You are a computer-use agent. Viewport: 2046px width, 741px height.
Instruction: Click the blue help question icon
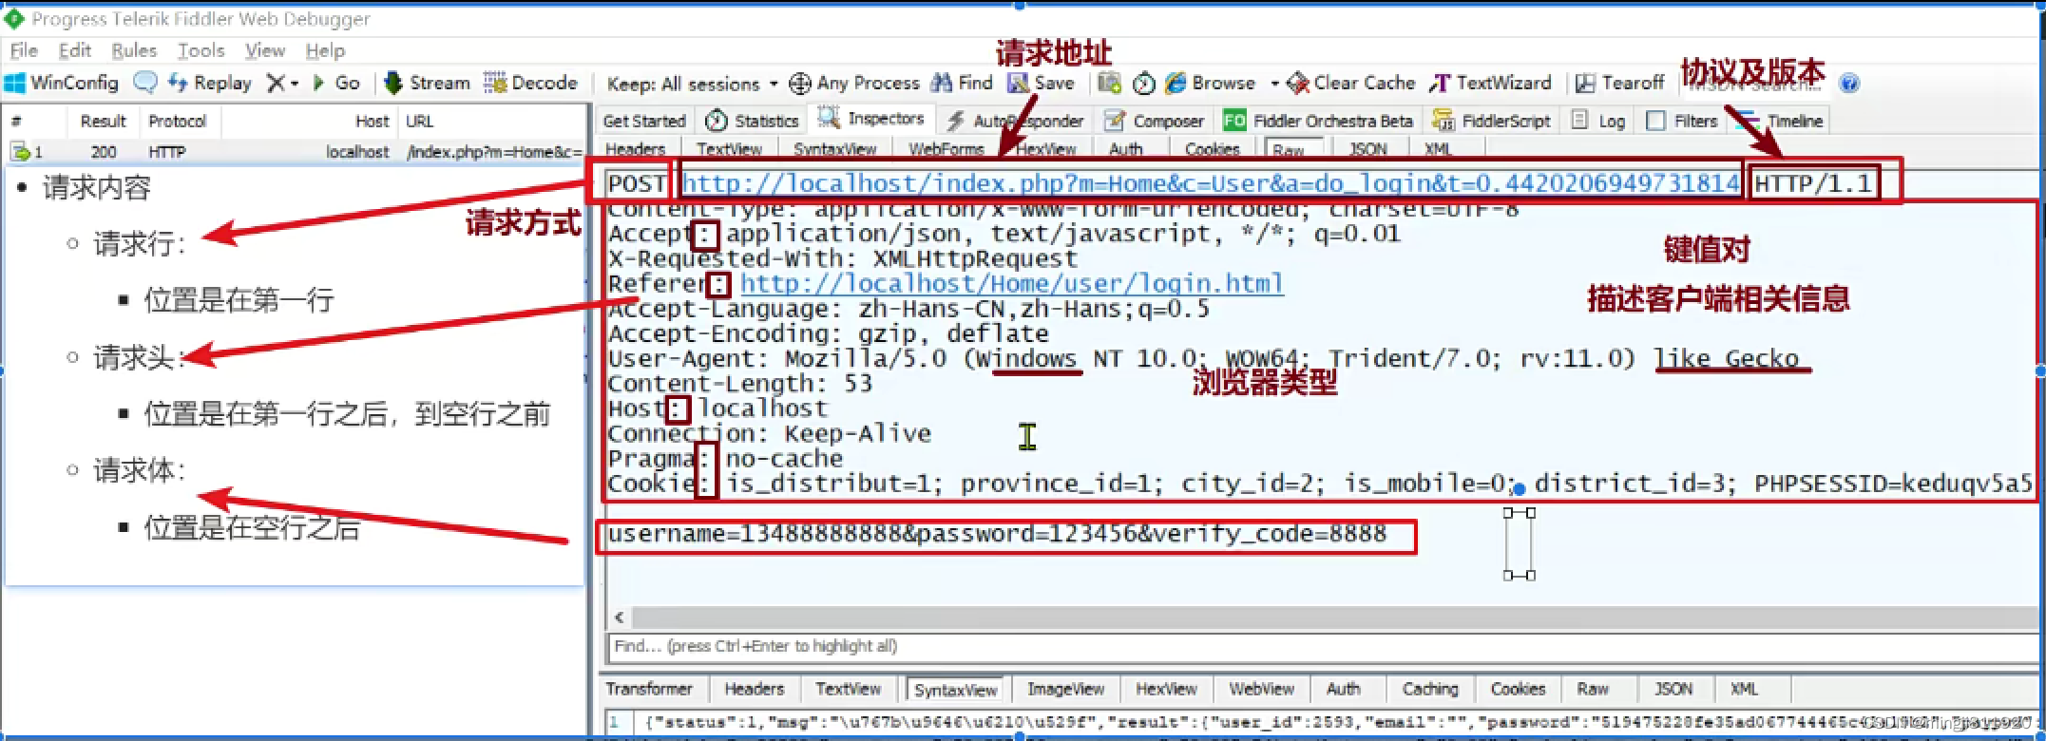click(1849, 84)
